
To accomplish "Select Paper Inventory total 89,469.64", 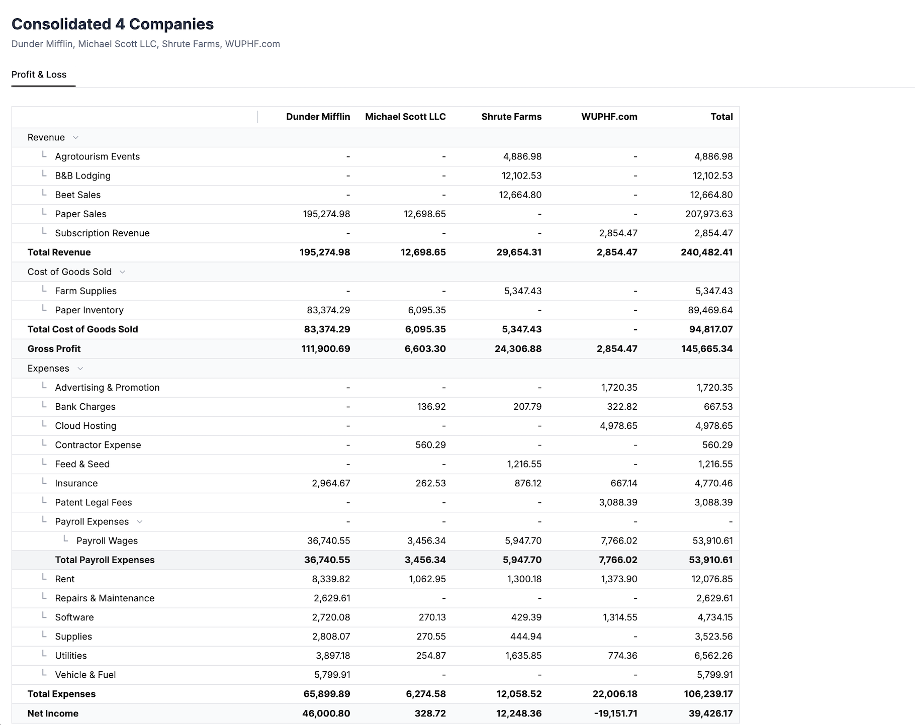I will click(710, 310).
